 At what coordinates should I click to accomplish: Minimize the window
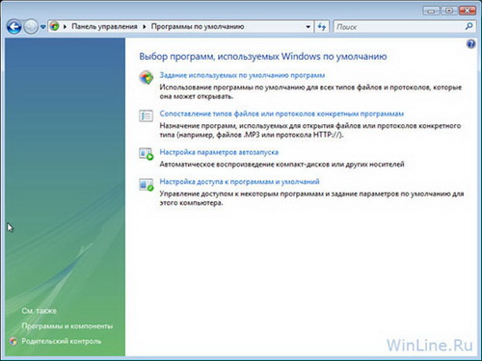tap(431, 11)
